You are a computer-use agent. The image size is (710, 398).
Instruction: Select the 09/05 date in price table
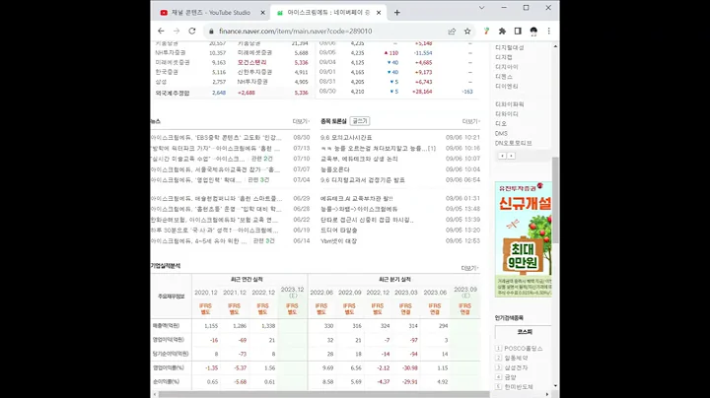click(x=327, y=53)
